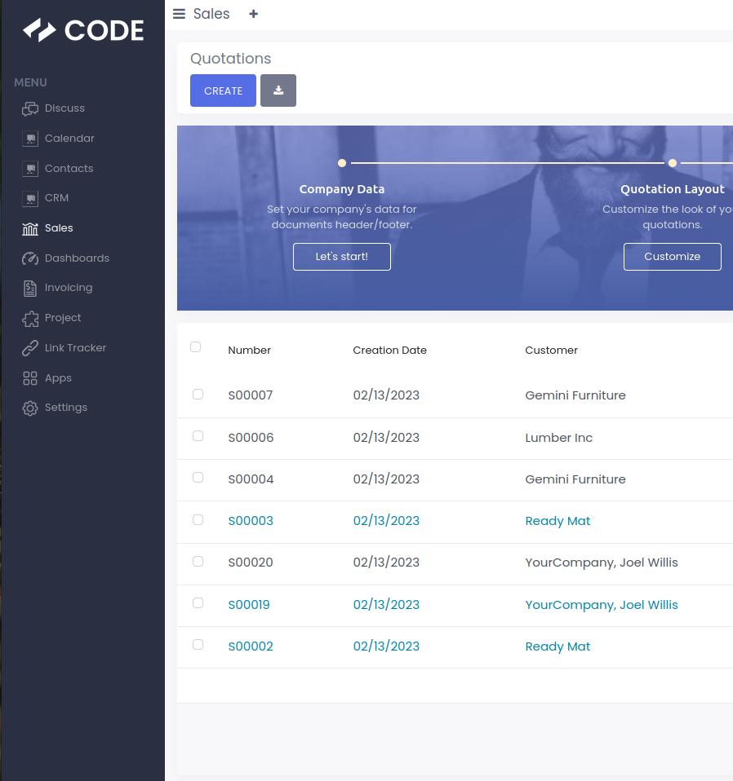
Task: Go to the CRM menu item
Action: [x=56, y=198]
